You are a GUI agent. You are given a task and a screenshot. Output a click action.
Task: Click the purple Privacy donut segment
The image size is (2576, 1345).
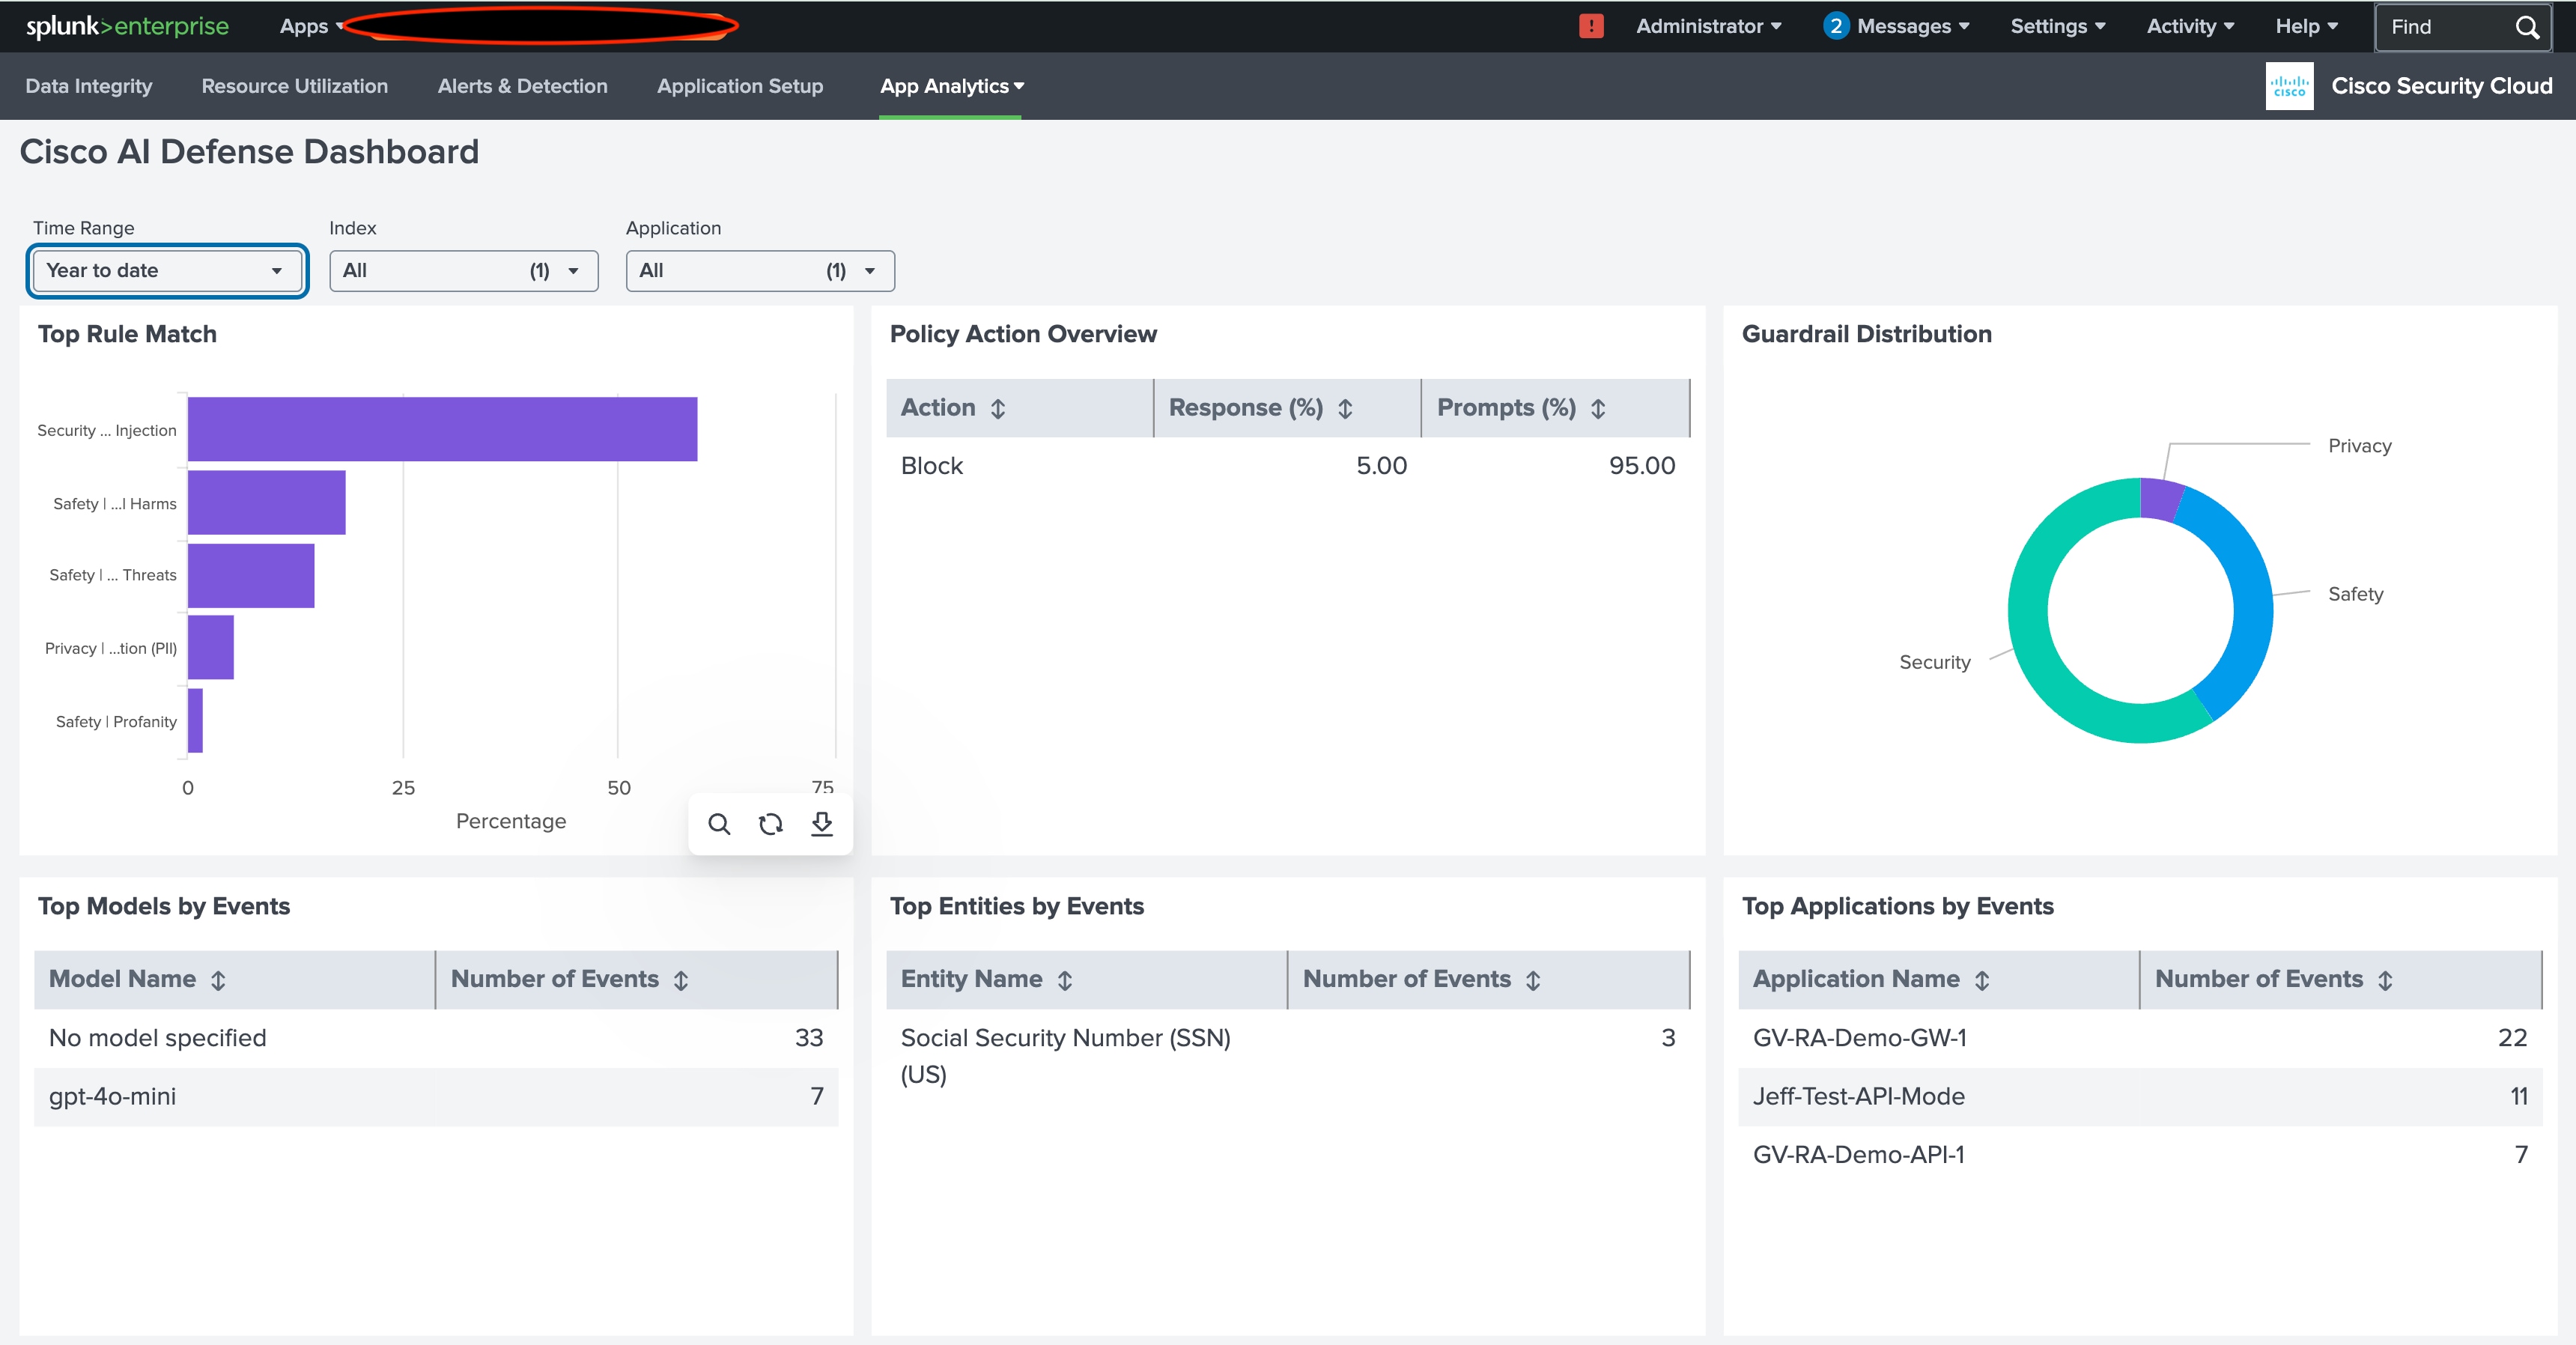click(2160, 499)
